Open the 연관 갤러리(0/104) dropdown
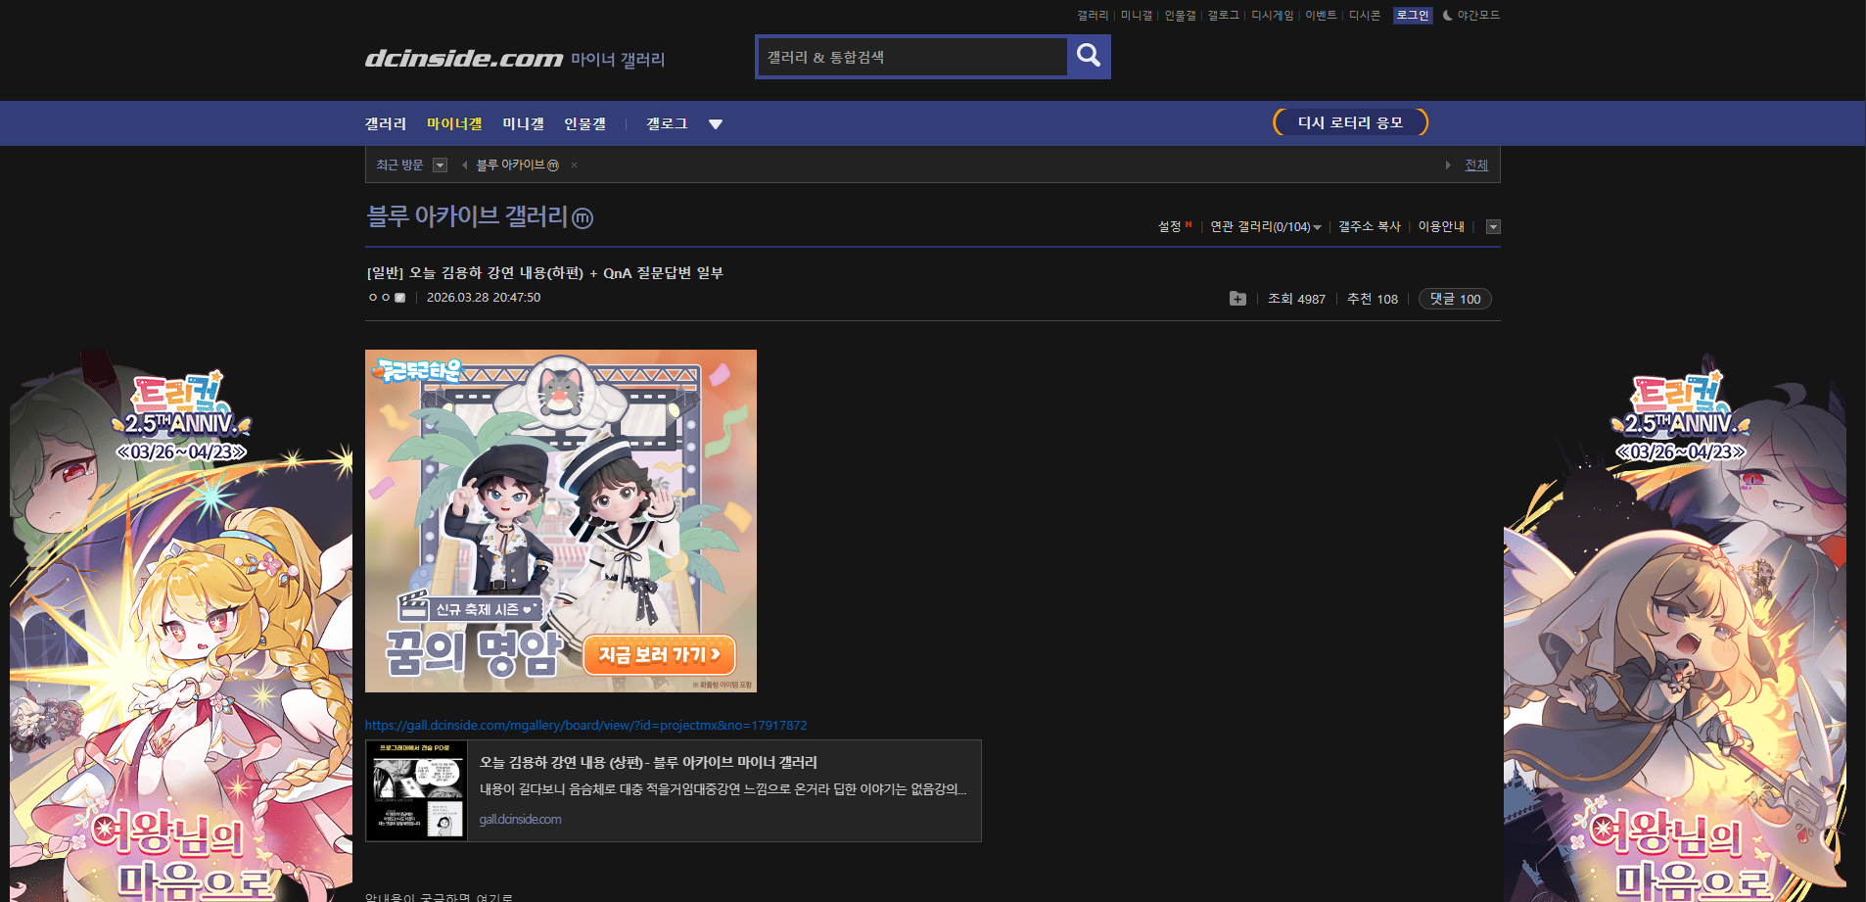Viewport: 1866px width, 902px height. 1265,227
